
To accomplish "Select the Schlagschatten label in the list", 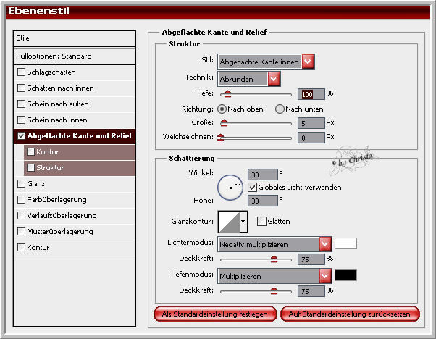I will 51,72.
